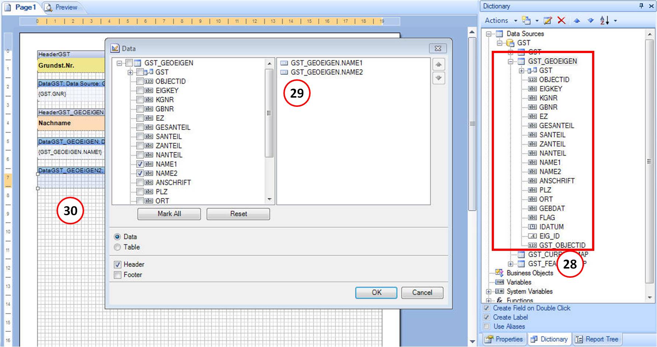Uncheck the NAME1 field checkbox
This screenshot has height=347, width=657.
(x=140, y=164)
